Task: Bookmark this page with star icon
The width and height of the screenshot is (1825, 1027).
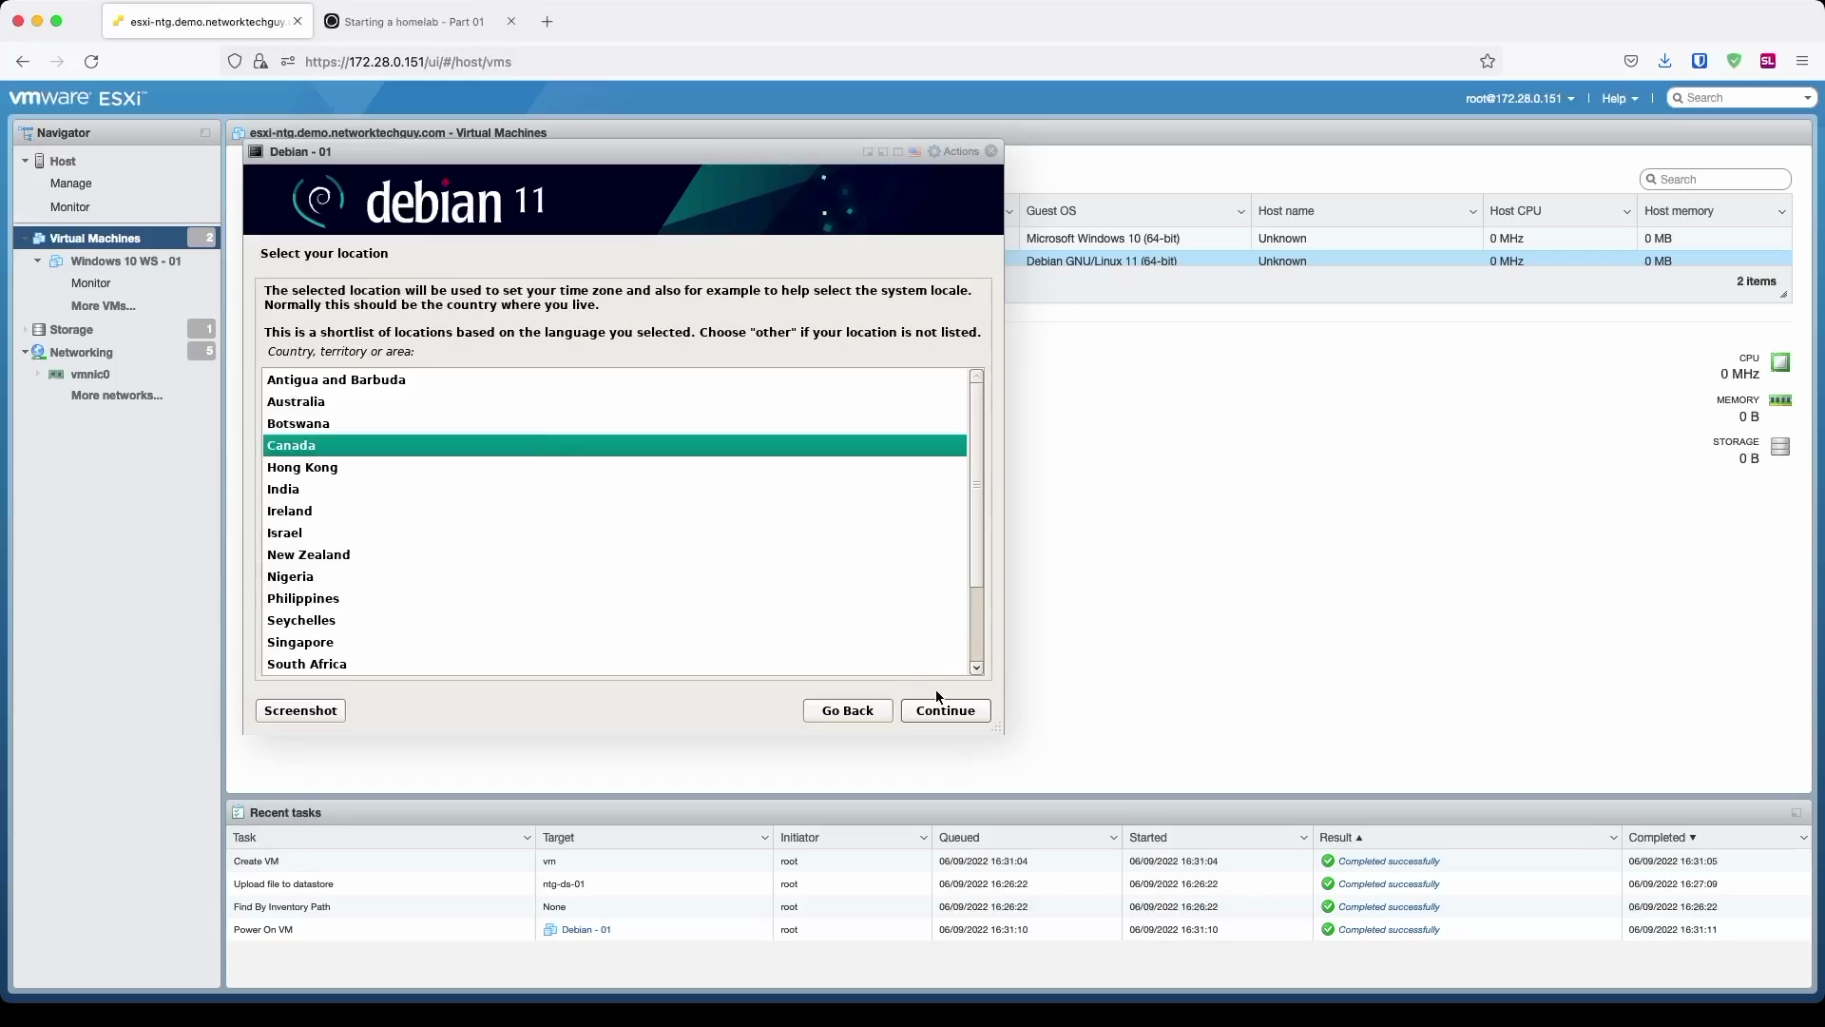Action: [1488, 61]
